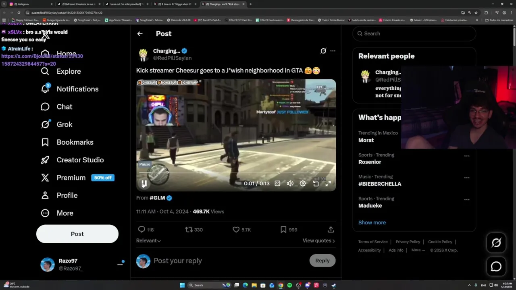The height and width of the screenshot is (290, 516).
Task: Expand the footer More menu
Action: (x=418, y=250)
